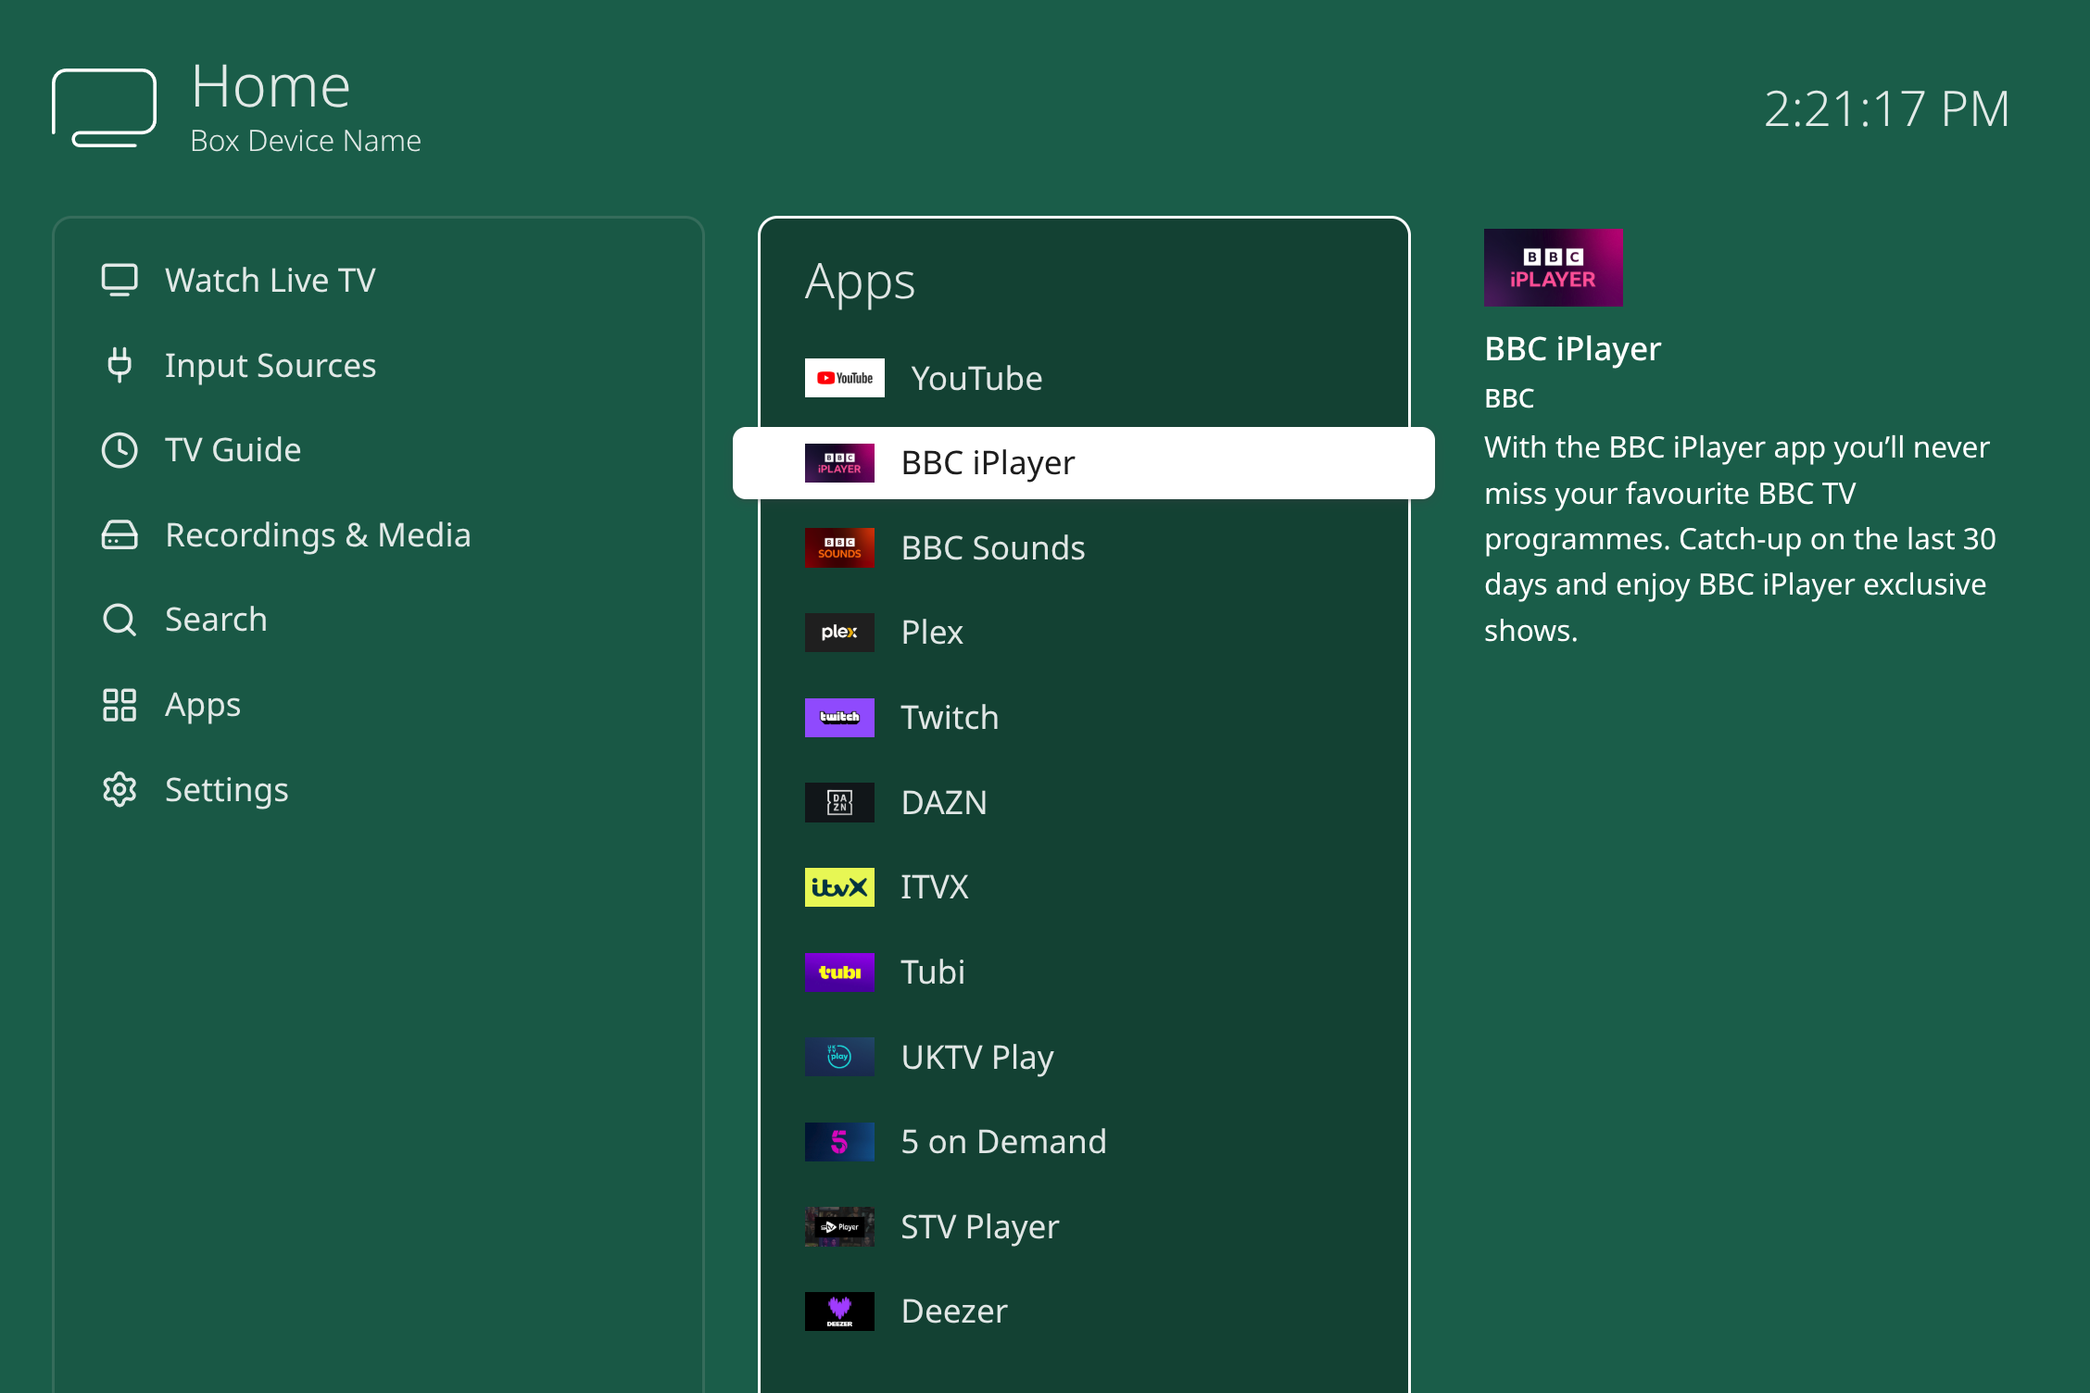Select Apps in the left menu
The height and width of the screenshot is (1393, 2090).
pyautogui.click(x=202, y=705)
